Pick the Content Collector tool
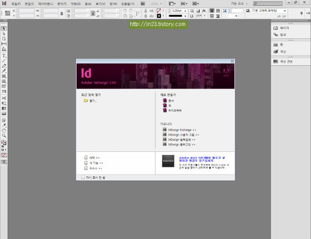Screen dimensions: 311x239 (4, 49)
